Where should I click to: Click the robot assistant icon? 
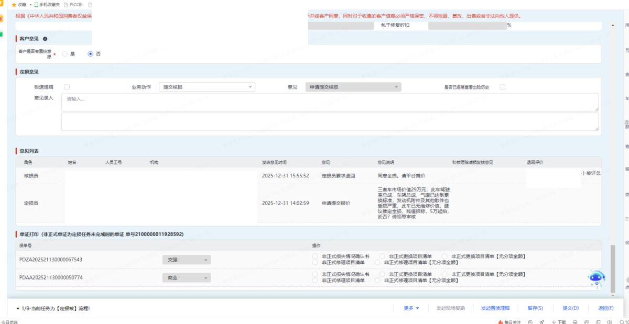tap(596, 278)
